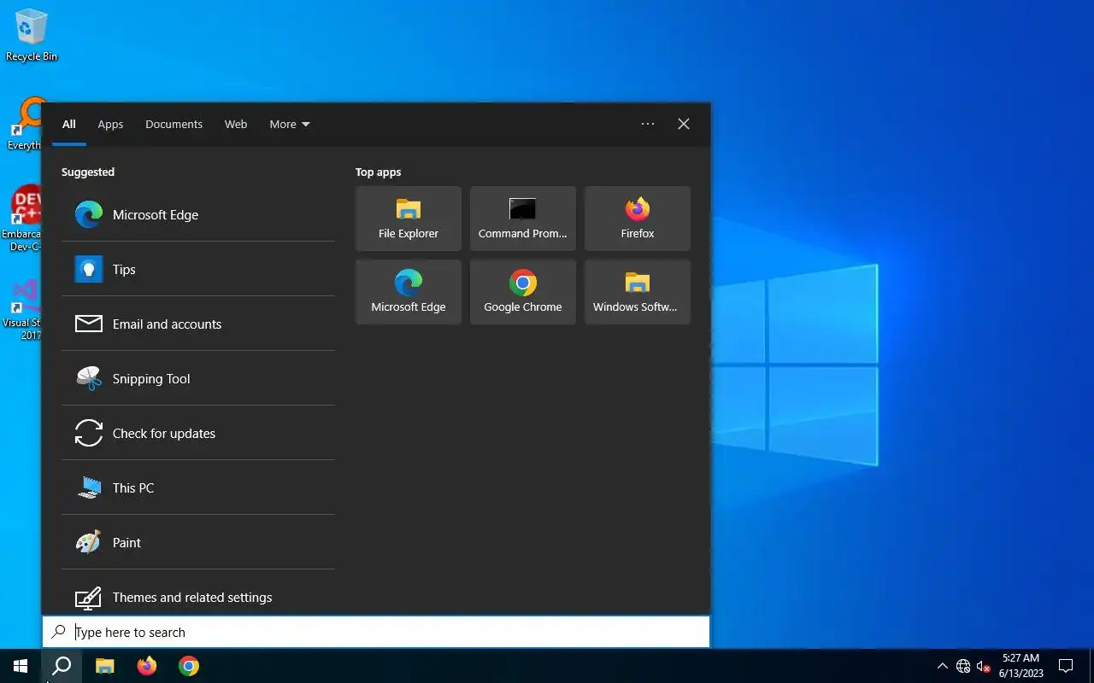This screenshot has width=1094, height=683.
Task: Open the Tips app
Action: 197,269
